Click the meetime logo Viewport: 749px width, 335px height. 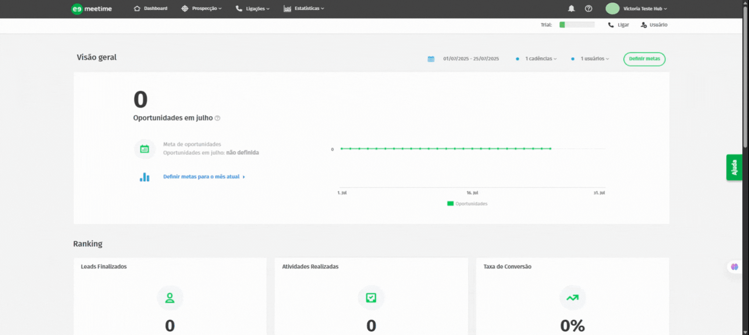point(92,9)
